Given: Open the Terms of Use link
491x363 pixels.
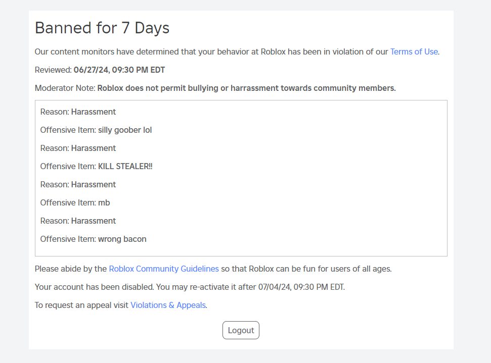Looking at the screenshot, I should (414, 51).
